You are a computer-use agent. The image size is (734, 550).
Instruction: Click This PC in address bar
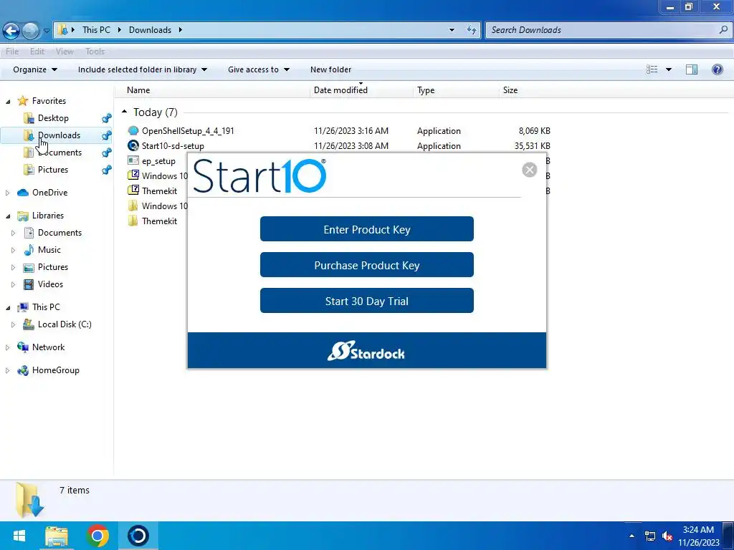coord(97,30)
